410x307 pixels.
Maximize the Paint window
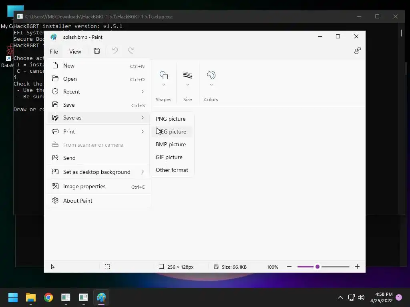tap(338, 36)
